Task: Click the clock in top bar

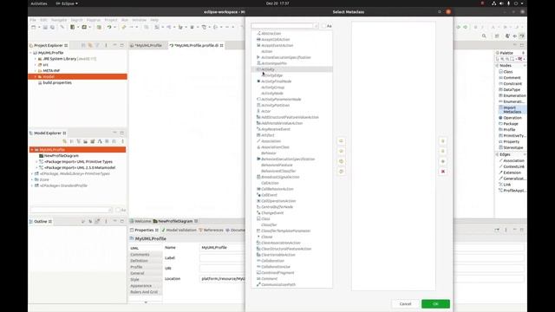Action: point(277,3)
